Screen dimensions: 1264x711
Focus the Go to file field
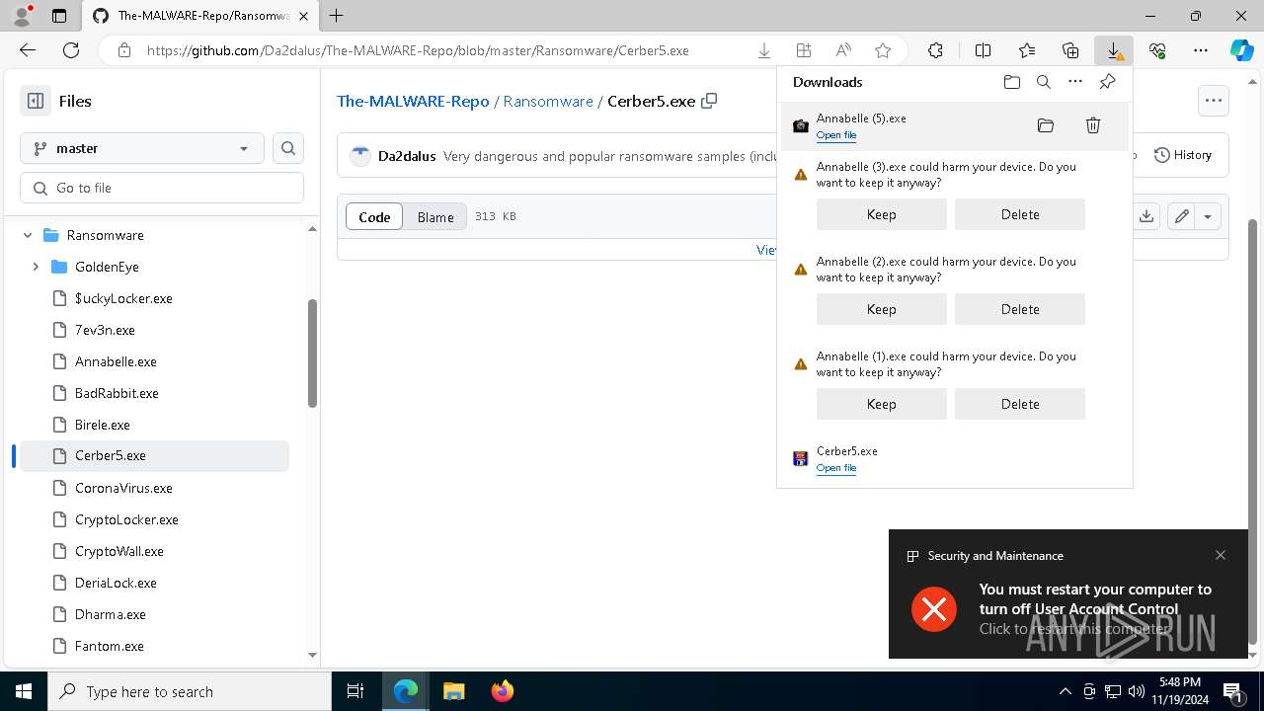click(162, 188)
